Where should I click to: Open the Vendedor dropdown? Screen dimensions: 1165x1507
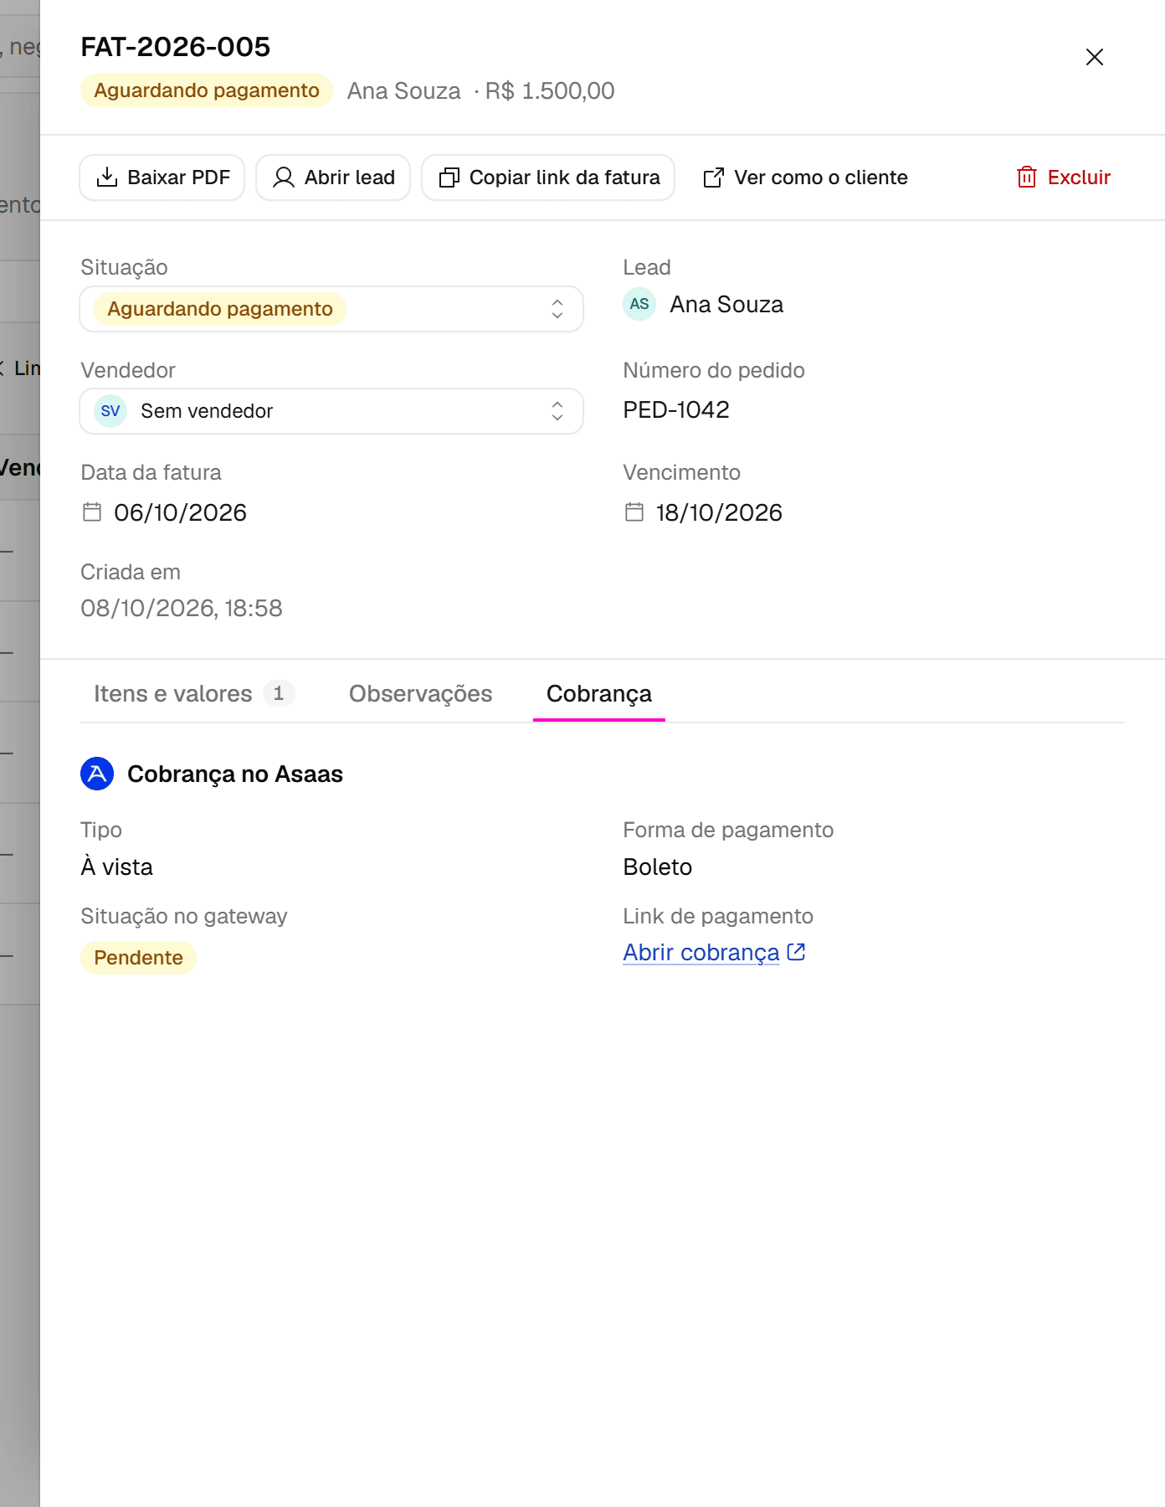pos(331,411)
